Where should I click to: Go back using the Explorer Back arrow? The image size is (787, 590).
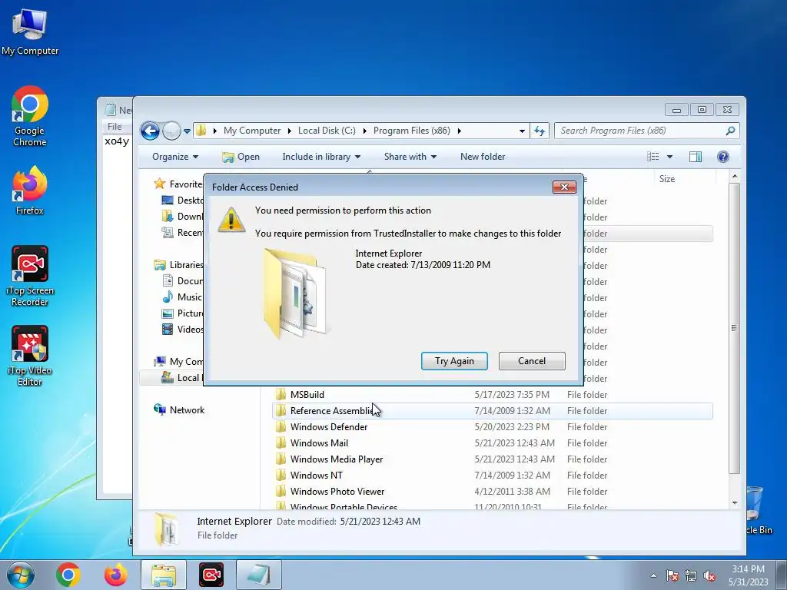point(150,131)
